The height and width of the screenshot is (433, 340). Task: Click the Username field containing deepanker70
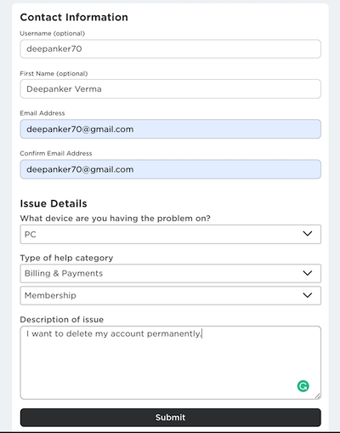point(170,49)
